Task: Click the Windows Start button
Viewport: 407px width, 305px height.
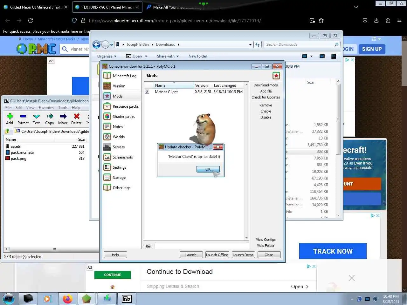Action: click(9, 299)
